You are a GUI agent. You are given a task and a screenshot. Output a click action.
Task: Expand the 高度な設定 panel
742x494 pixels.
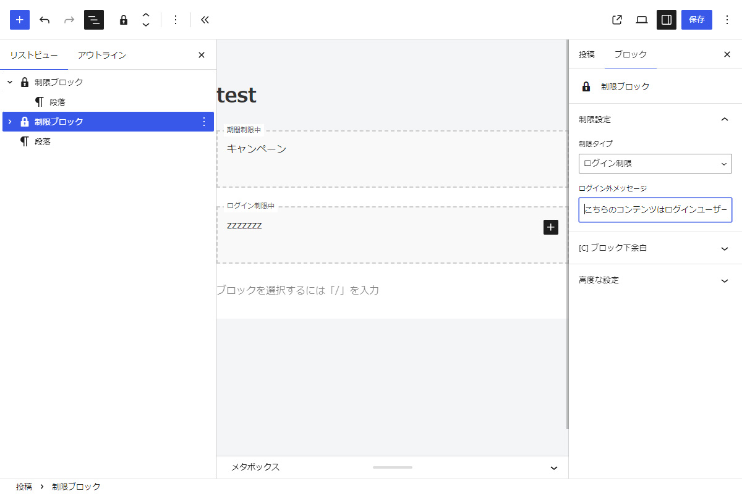[x=655, y=280]
